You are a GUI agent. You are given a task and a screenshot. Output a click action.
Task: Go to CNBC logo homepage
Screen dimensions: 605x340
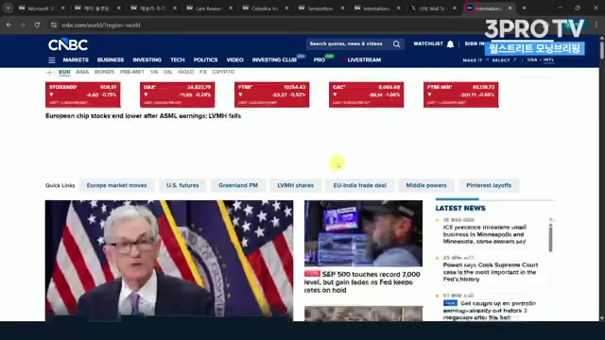[x=68, y=44]
